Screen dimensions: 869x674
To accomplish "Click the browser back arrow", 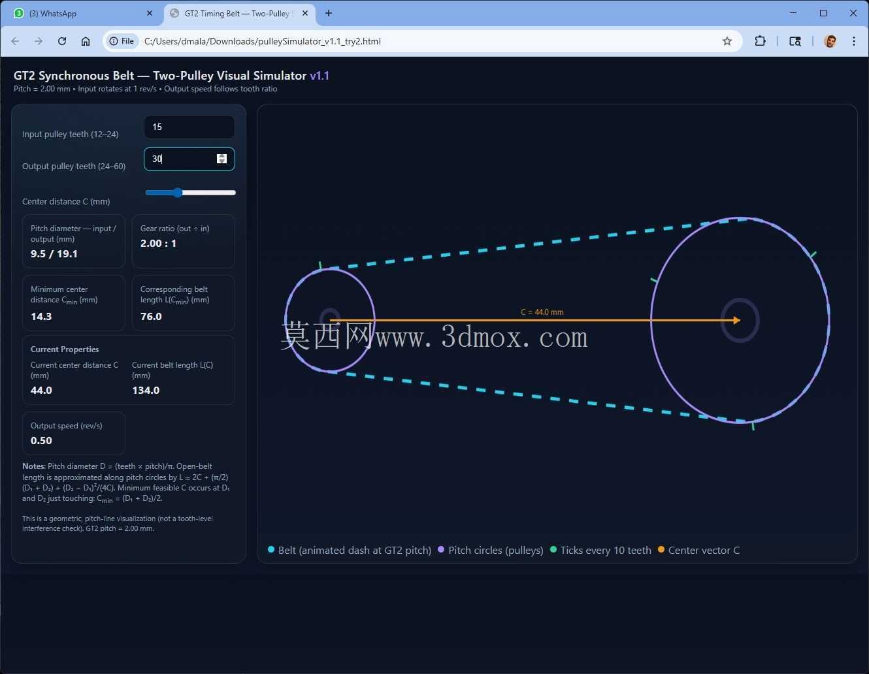I will pyautogui.click(x=15, y=41).
